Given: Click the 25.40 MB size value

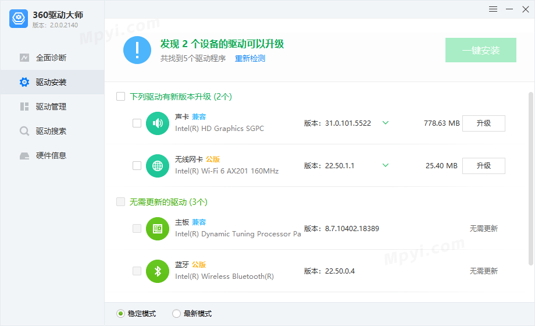Looking at the screenshot, I should (x=441, y=166).
